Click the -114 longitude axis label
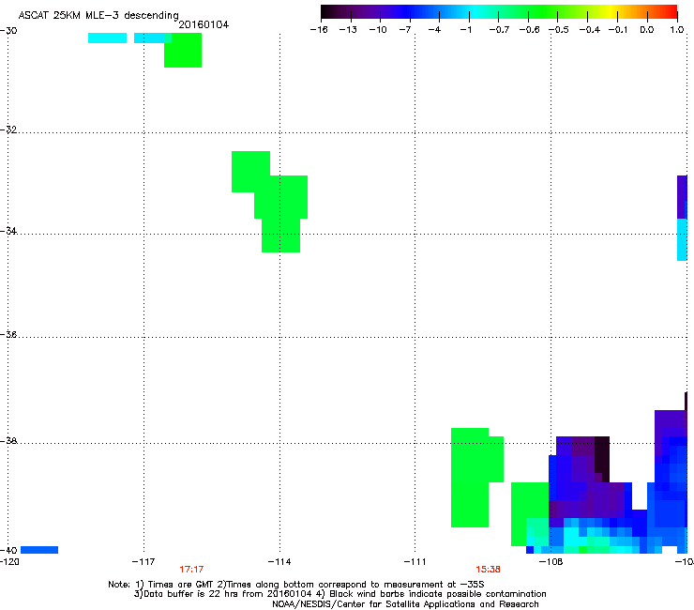Image resolution: width=694 pixels, height=610 pixels. click(279, 562)
